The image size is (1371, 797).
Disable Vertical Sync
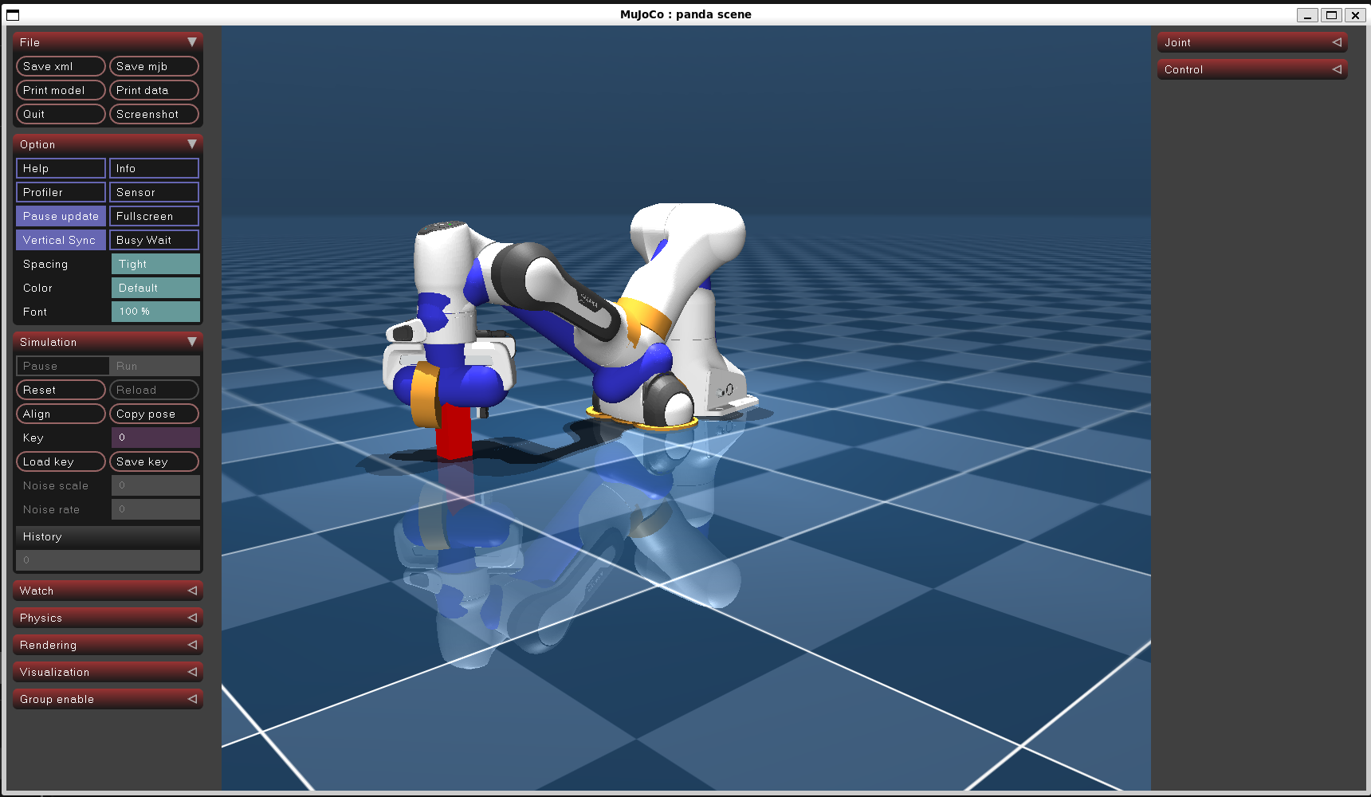pyautogui.click(x=61, y=240)
